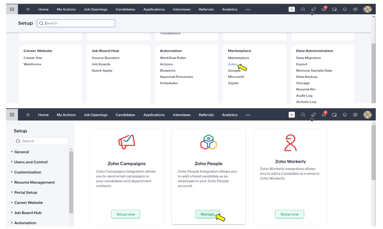Open megaphone announcements icon in lower navbar

coord(324,115)
